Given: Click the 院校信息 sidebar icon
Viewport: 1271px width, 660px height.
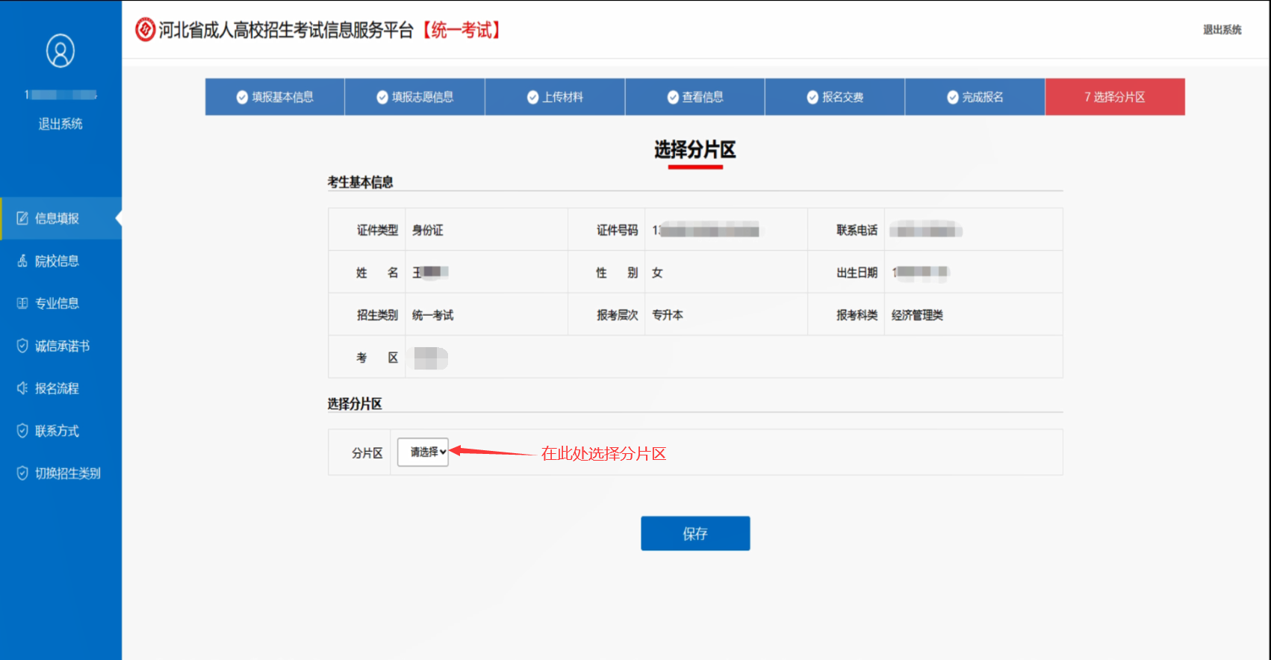Looking at the screenshot, I should (22, 261).
